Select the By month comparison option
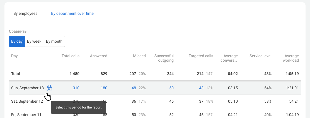 pyautogui.click(x=54, y=41)
